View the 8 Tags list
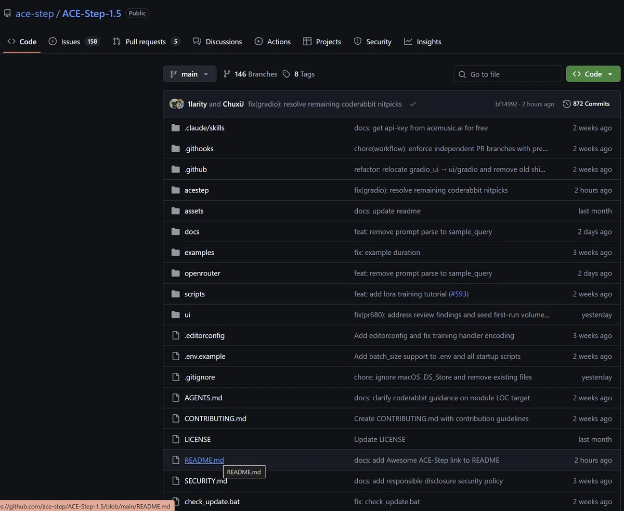 coord(298,74)
